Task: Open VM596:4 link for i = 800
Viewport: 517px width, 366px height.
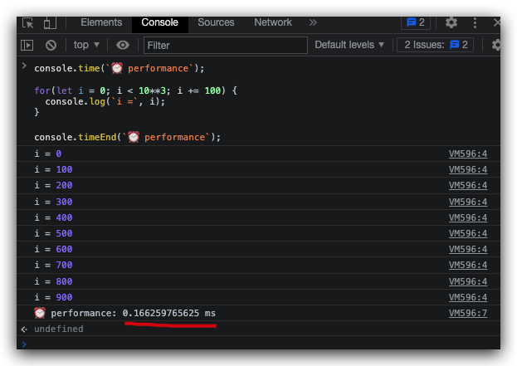Action: 468,281
